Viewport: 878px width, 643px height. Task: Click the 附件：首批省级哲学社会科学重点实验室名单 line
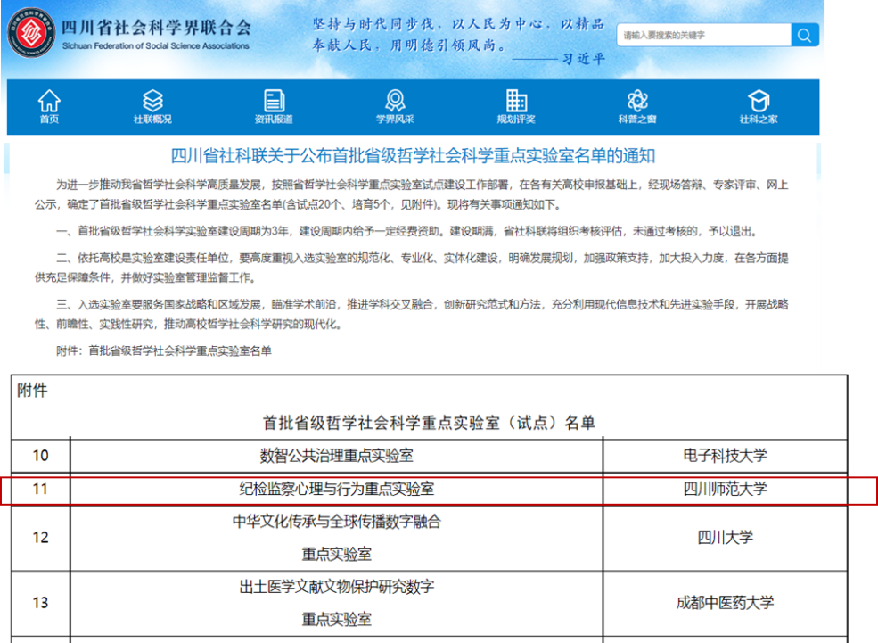tap(163, 351)
